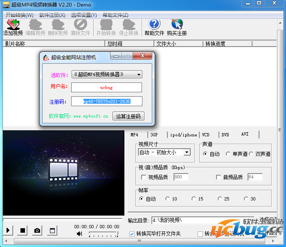The image size is (286, 247).
Task: Open the www.mp4soft.cn website link
Action: click(91, 116)
